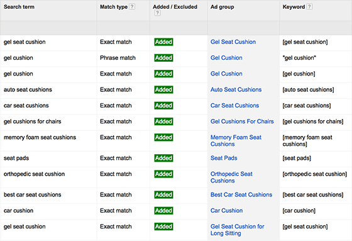Open Gel Cushions For Chairs ad group

(242, 121)
